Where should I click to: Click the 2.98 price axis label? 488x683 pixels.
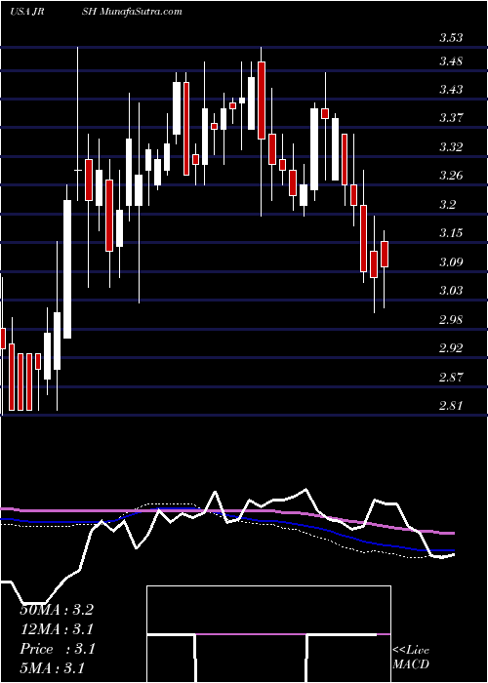pyautogui.click(x=451, y=319)
